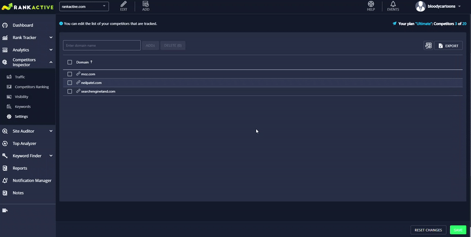Click the RankActive logo
Screen dimensions: 471x237
tap(28, 6)
